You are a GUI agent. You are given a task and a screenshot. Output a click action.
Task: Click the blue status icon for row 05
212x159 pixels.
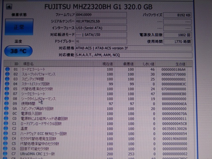click(x=7, y=89)
